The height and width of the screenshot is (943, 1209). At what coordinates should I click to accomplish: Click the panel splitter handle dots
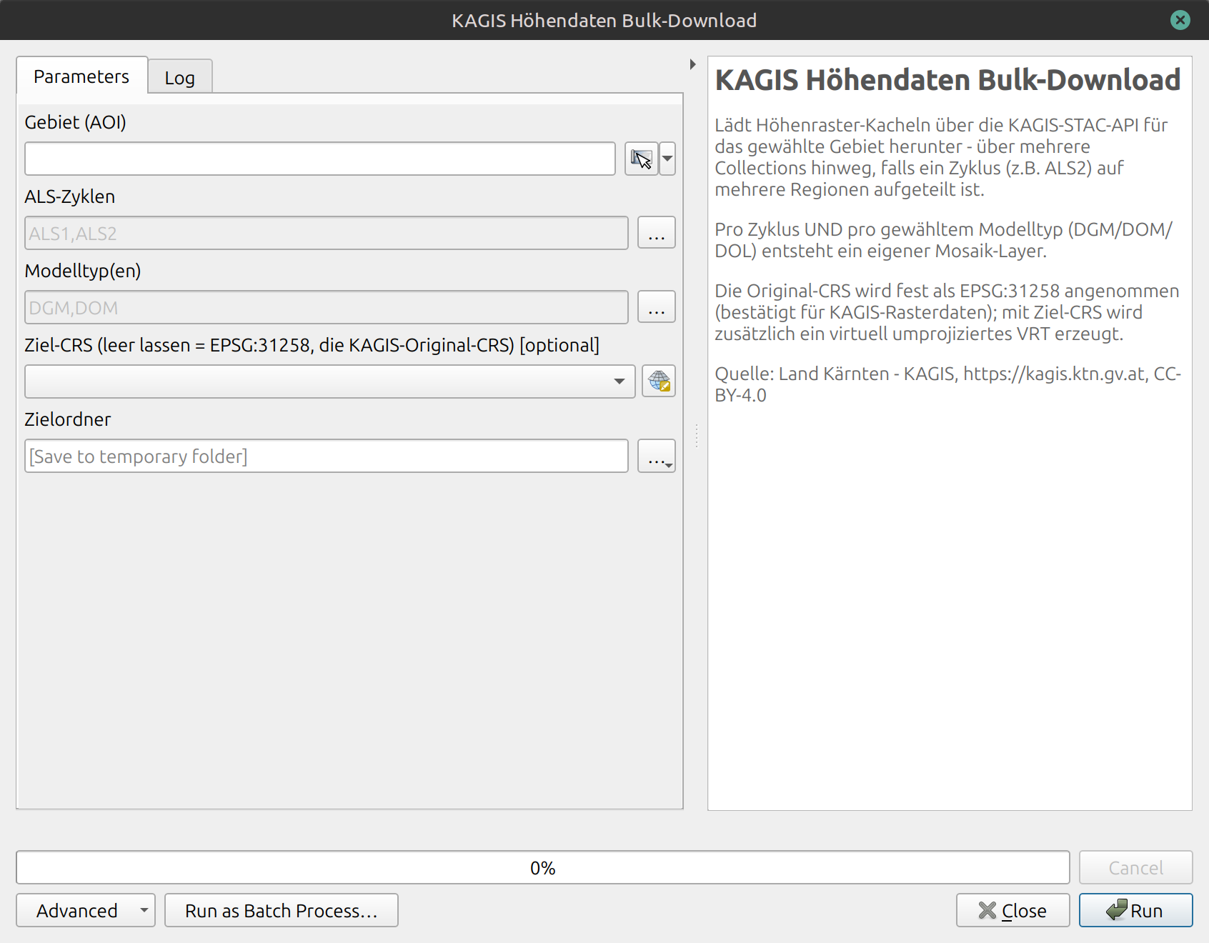tap(696, 434)
